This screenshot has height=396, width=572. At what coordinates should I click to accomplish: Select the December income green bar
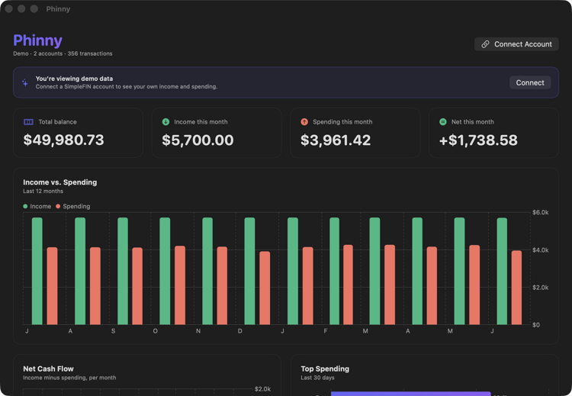(x=249, y=271)
